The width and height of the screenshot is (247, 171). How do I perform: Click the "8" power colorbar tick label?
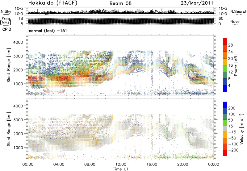229,79
